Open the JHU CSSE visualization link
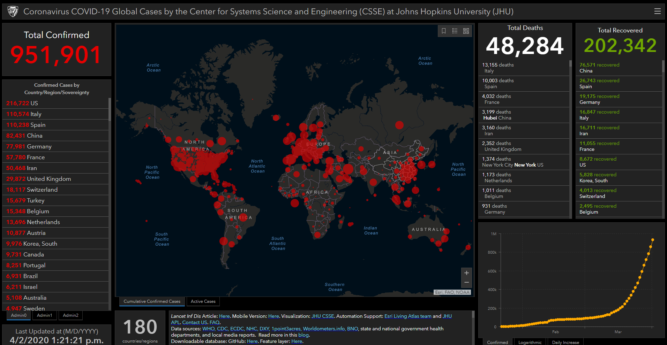 click(x=323, y=316)
